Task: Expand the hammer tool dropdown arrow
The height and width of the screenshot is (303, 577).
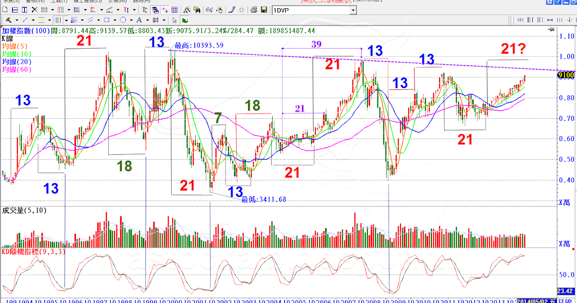Action: pos(17,20)
